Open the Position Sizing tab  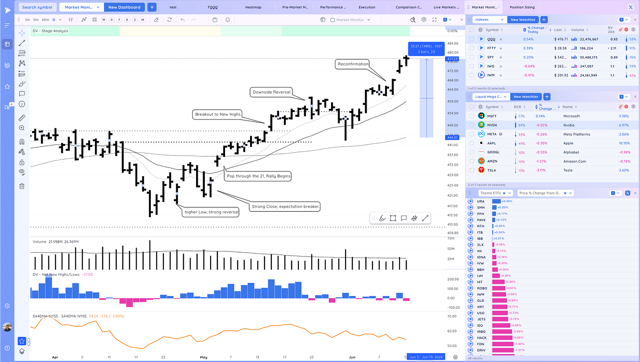[523, 7]
